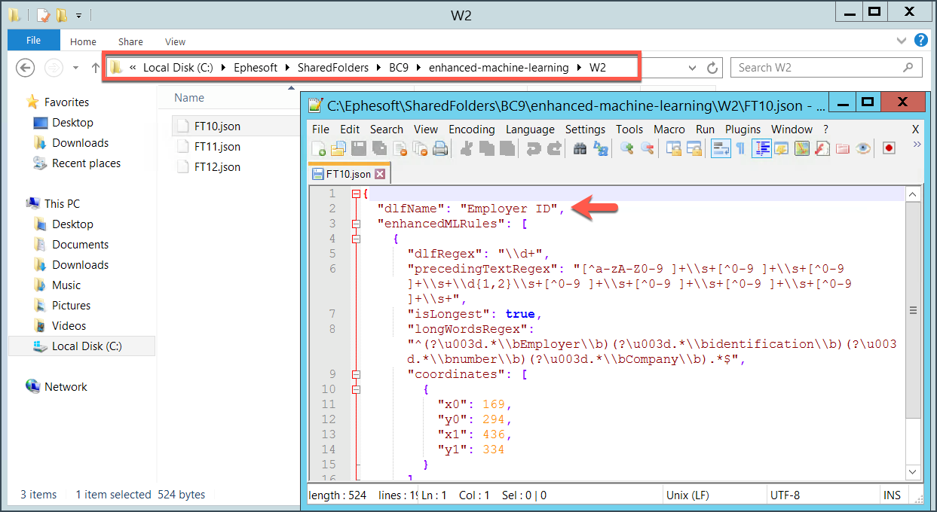
Task: Toggle Word wrap in Notepad++
Action: [721, 148]
